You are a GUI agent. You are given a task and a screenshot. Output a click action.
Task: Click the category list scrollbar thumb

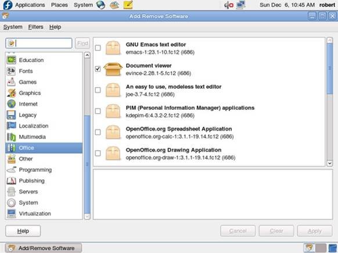click(x=87, y=164)
